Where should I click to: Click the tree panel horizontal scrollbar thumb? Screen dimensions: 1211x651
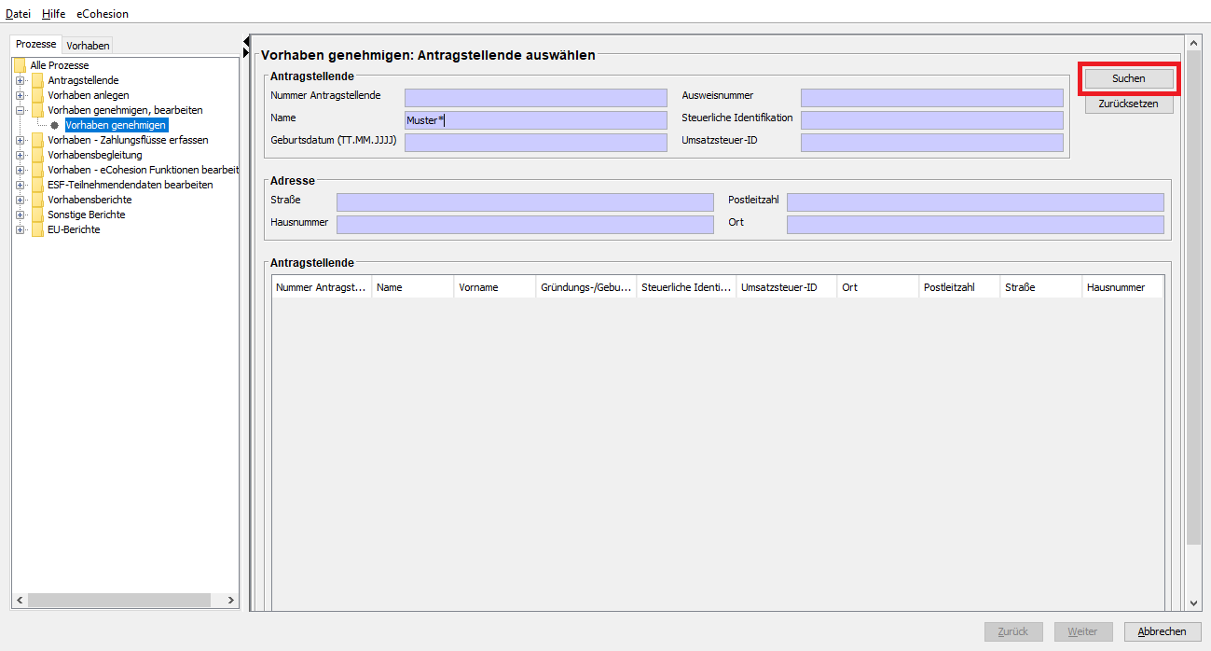click(117, 600)
